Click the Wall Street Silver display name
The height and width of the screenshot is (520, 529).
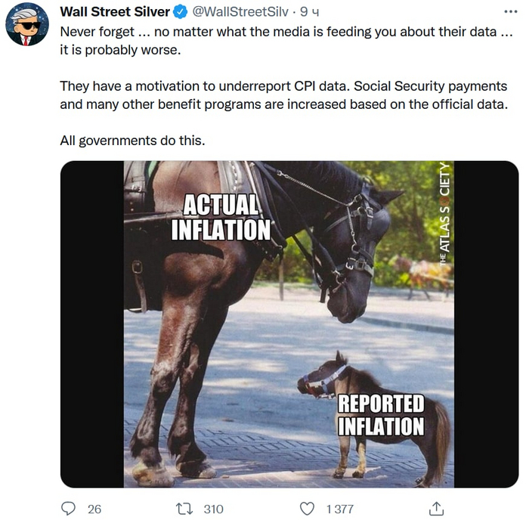click(x=115, y=12)
